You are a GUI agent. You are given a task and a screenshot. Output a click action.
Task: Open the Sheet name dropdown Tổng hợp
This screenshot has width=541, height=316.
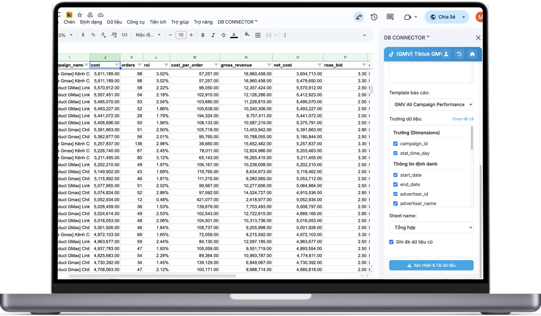tap(431, 228)
